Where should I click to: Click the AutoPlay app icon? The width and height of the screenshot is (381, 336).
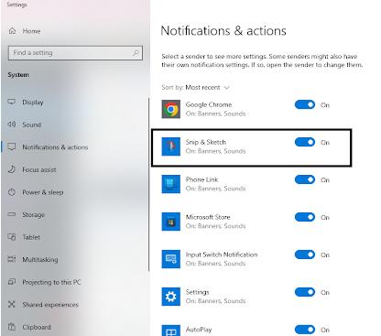(x=170, y=331)
